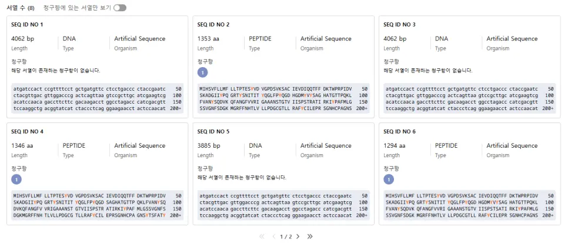Click the 1 / 2 page indicator
This screenshot has width=568, height=249.
tap(286, 237)
